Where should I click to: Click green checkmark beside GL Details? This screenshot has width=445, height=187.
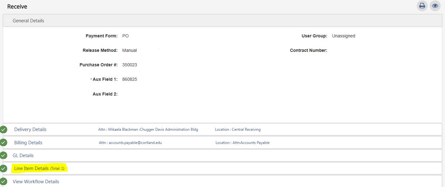click(3, 156)
